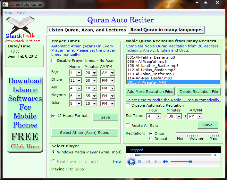Image resolution: width=227 pixels, height=180 pixels.
Task: Open the Files menu
Action: coord(8,12)
